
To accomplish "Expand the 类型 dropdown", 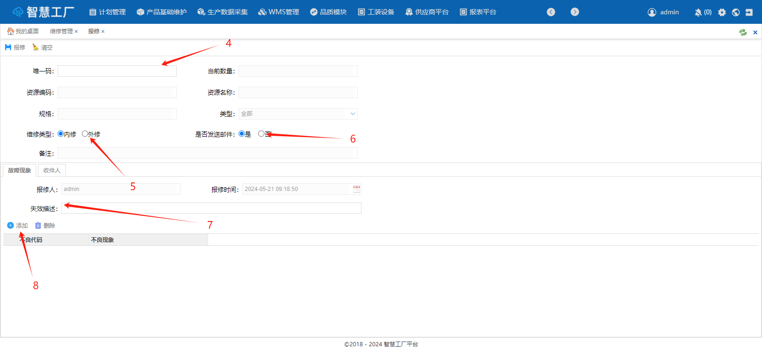I will tap(352, 114).
